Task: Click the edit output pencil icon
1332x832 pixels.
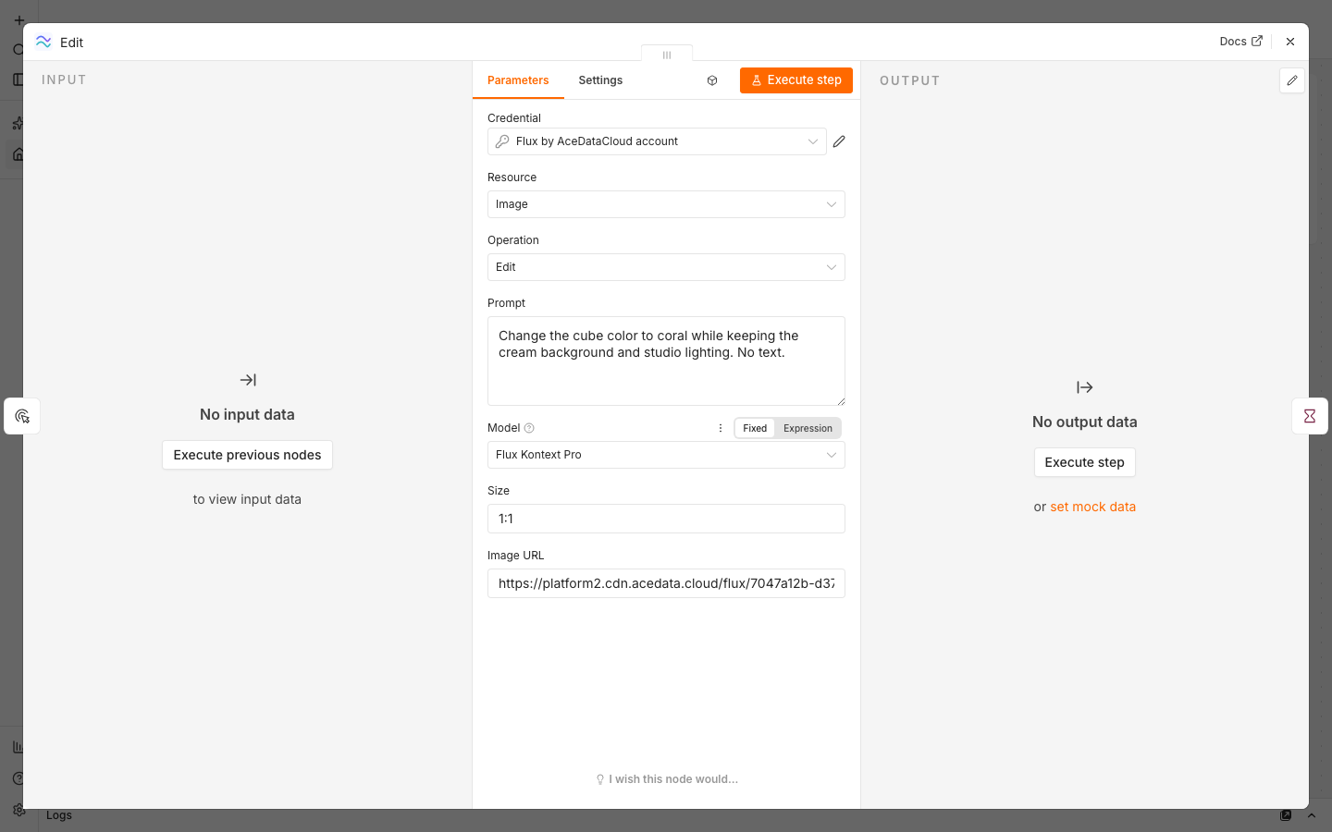Action: 1292,80
